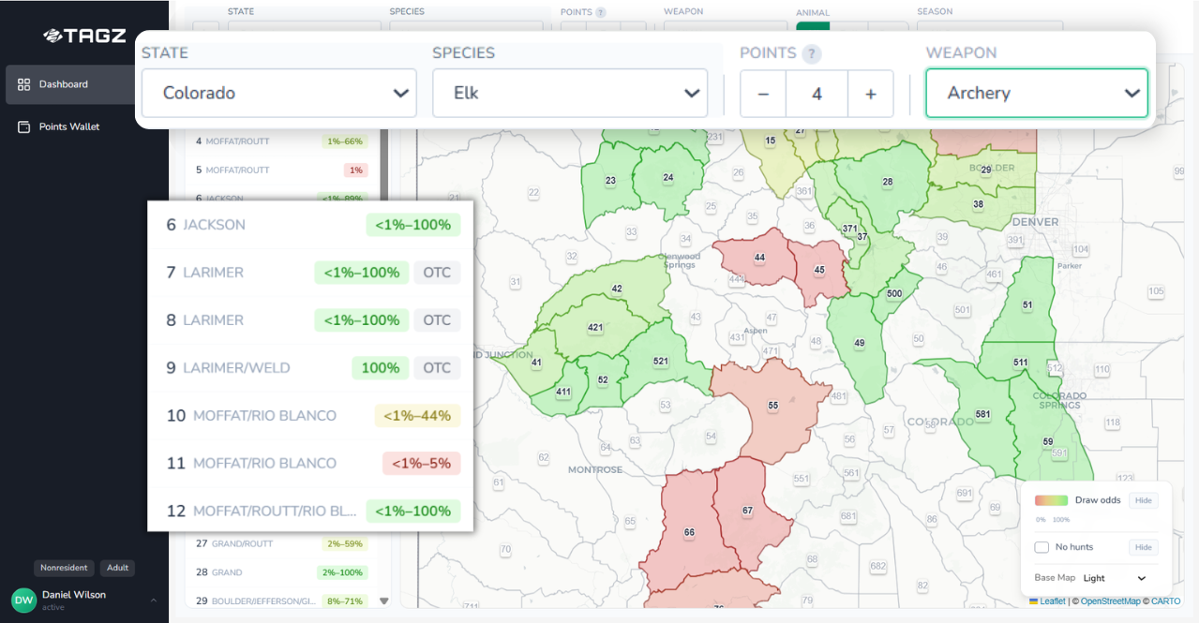Click the Draw odds gradient swatch
The height and width of the screenshot is (623, 1199).
tap(1051, 500)
